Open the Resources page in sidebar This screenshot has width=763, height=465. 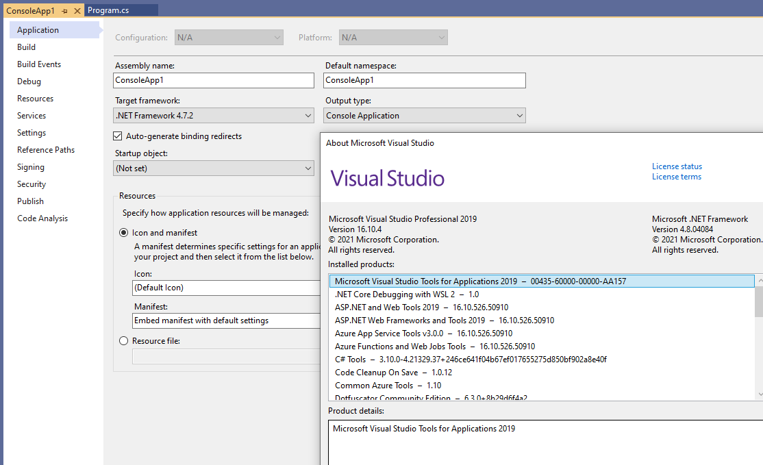[35, 98]
